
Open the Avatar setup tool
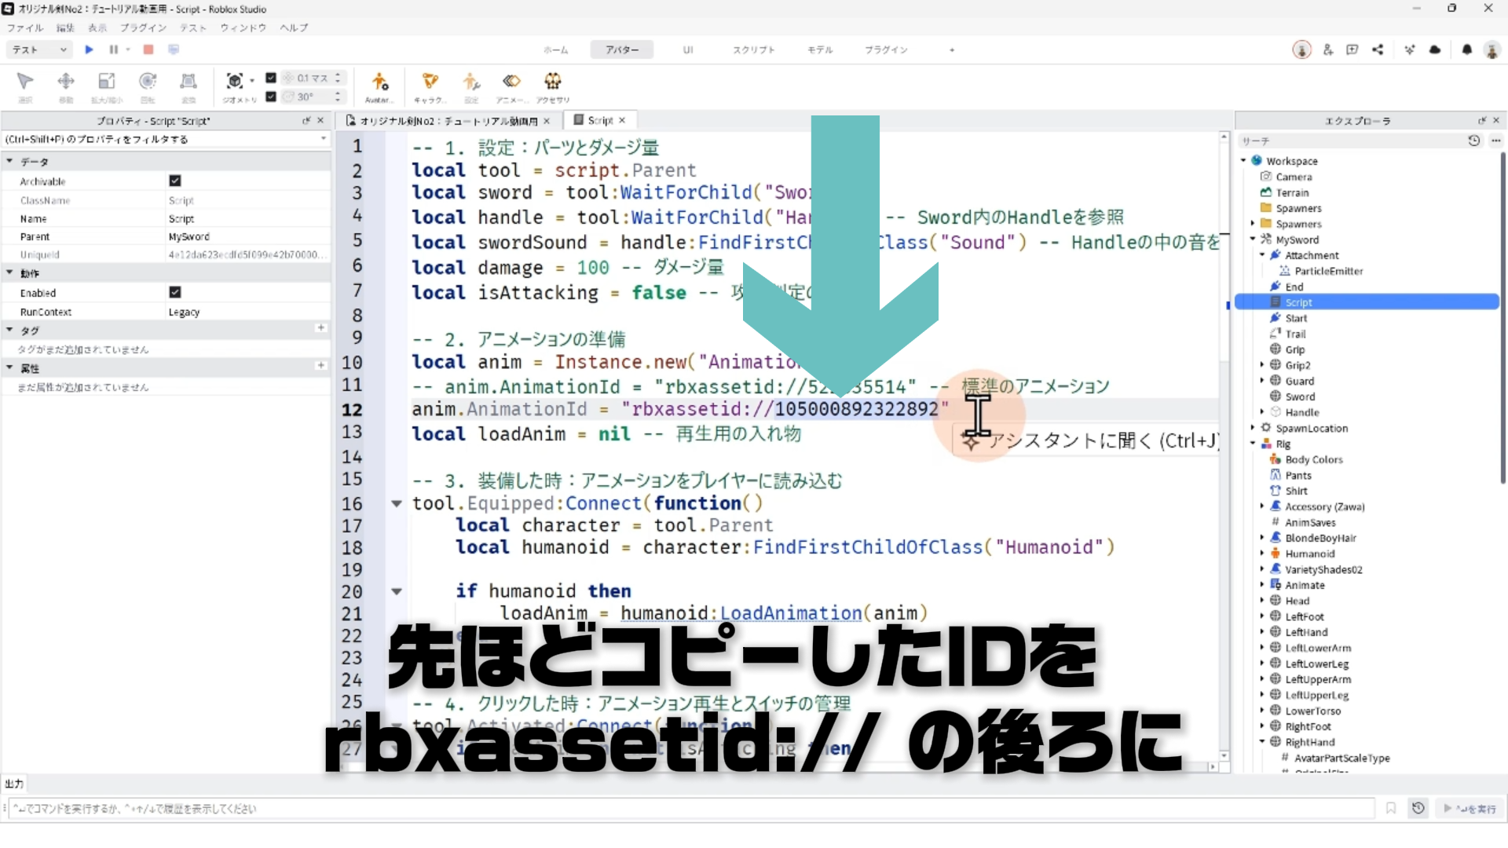pos(379,82)
